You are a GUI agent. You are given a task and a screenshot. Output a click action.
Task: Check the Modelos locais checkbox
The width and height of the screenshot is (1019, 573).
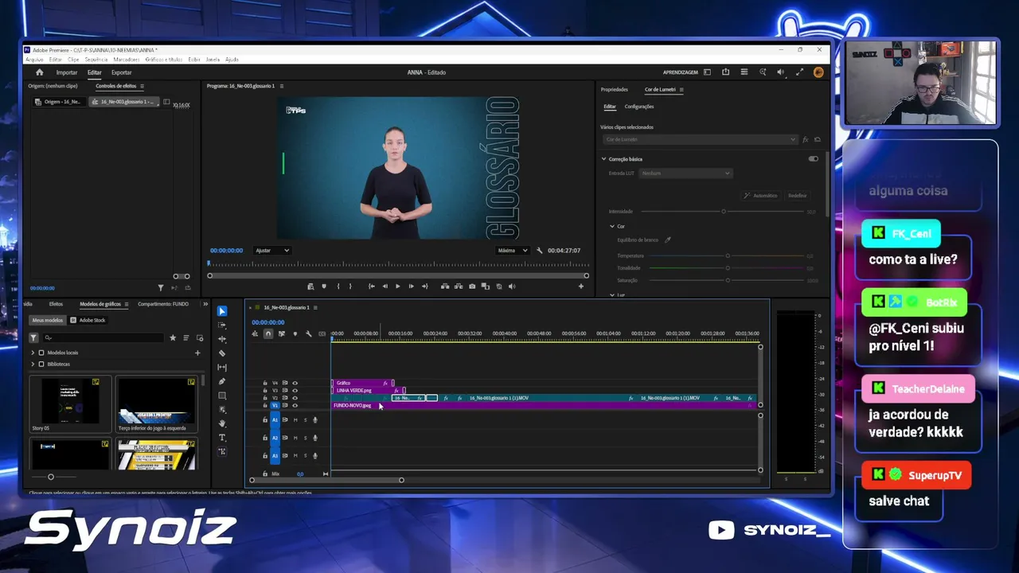[x=41, y=353]
